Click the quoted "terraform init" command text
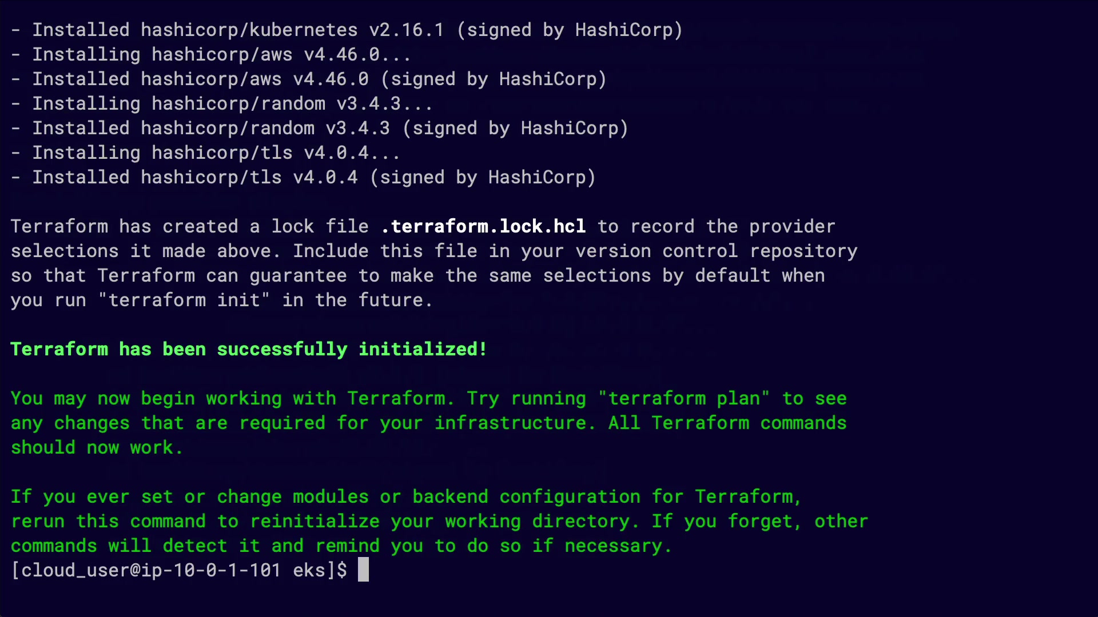Screen dimensions: 1098x617 (184, 301)
